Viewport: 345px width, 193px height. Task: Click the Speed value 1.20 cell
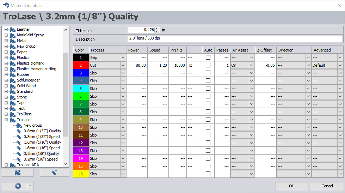tap(158, 65)
